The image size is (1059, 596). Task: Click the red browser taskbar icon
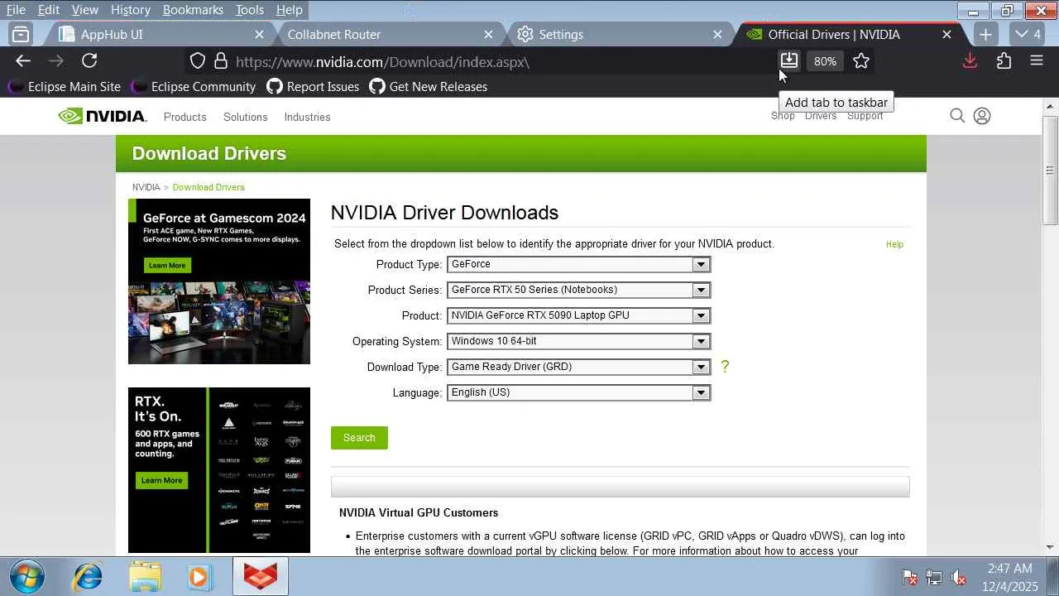click(260, 576)
